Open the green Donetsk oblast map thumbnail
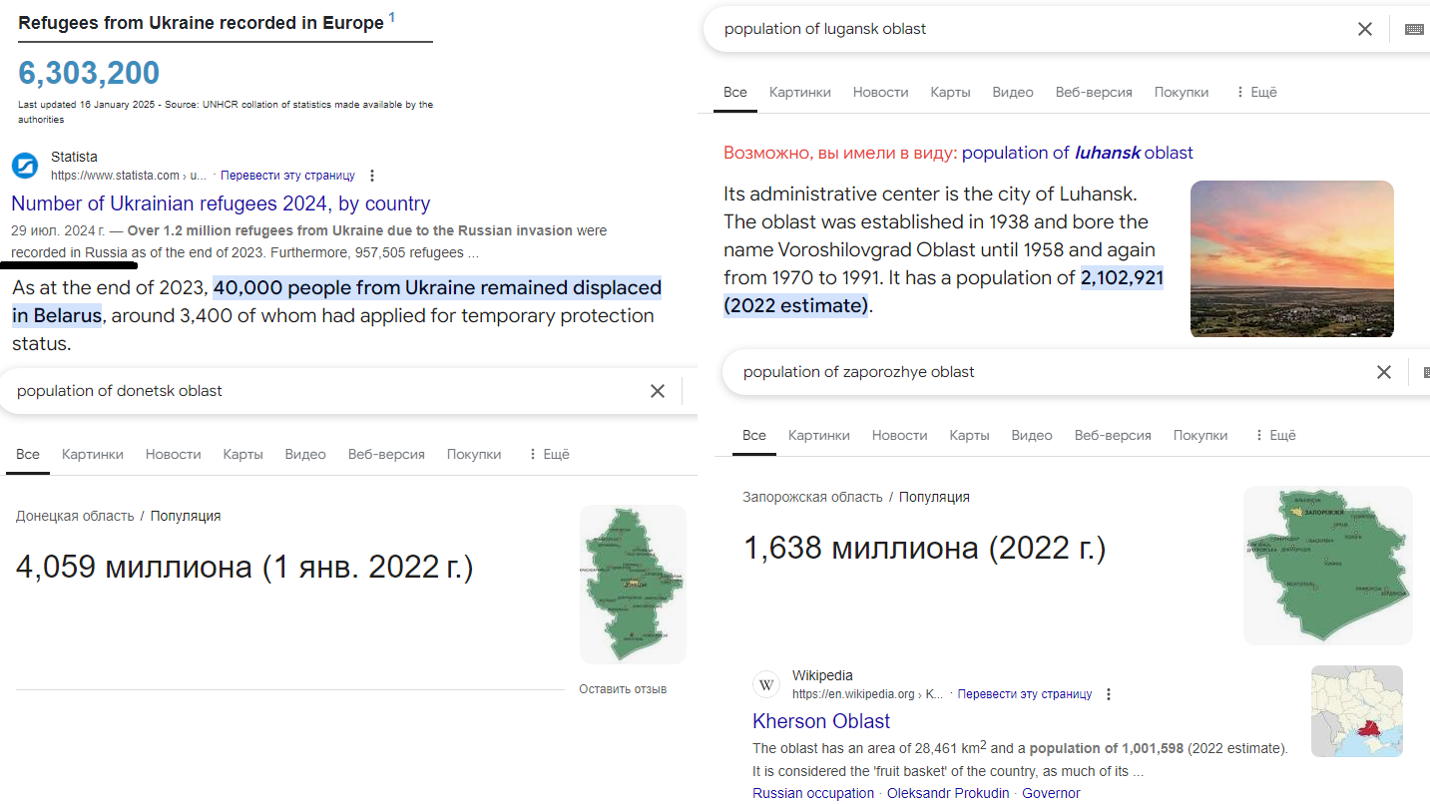 tap(633, 585)
